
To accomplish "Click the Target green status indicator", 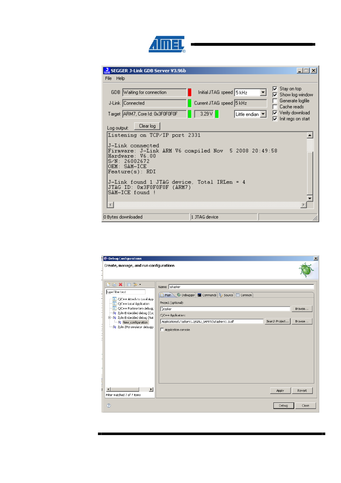I will pos(189,114).
